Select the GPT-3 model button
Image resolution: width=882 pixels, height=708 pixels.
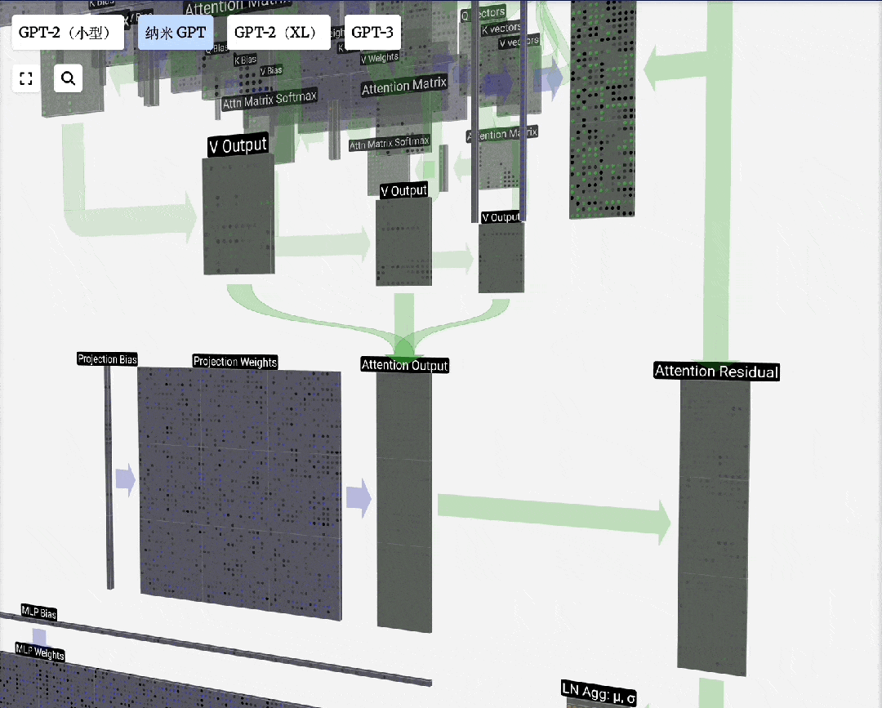coord(372,33)
